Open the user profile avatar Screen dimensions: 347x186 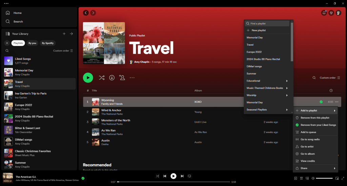click(x=339, y=13)
